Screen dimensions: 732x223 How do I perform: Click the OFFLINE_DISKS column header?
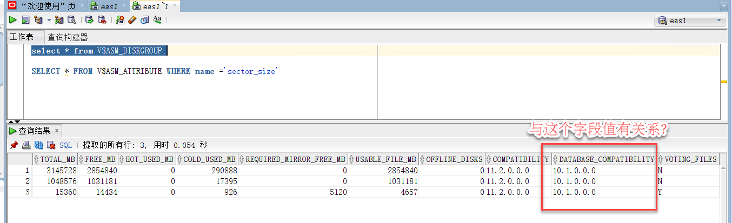(452, 159)
